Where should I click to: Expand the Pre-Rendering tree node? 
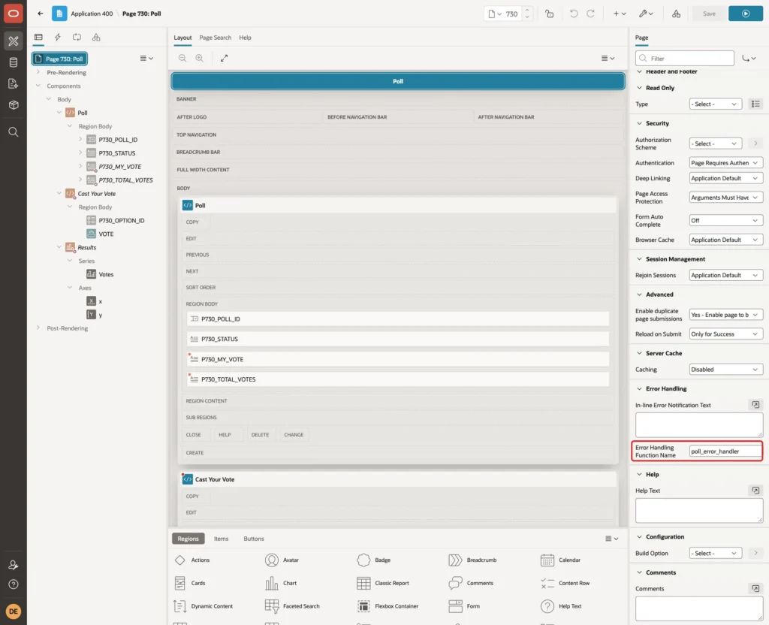(38, 72)
